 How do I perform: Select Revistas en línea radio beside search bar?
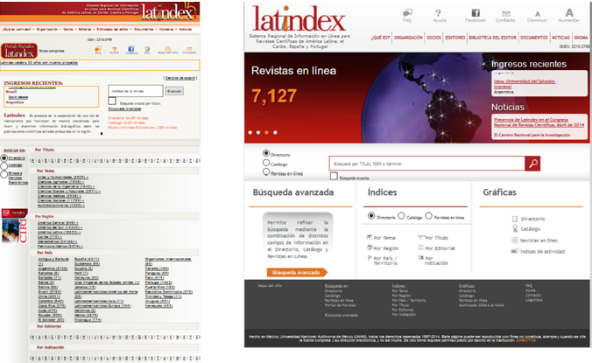pyautogui.click(x=266, y=172)
